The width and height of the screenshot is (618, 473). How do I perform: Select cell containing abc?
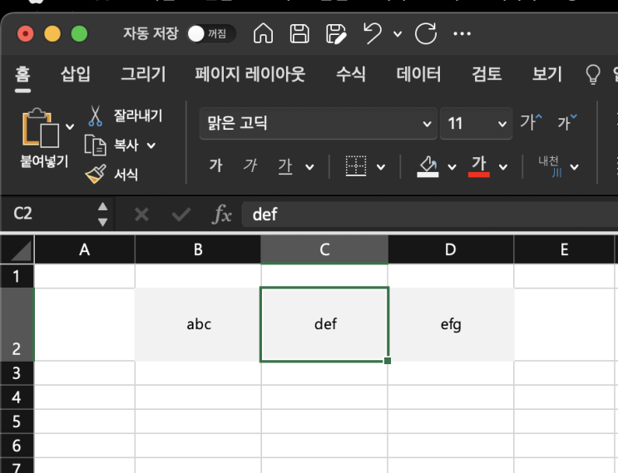pos(198,324)
